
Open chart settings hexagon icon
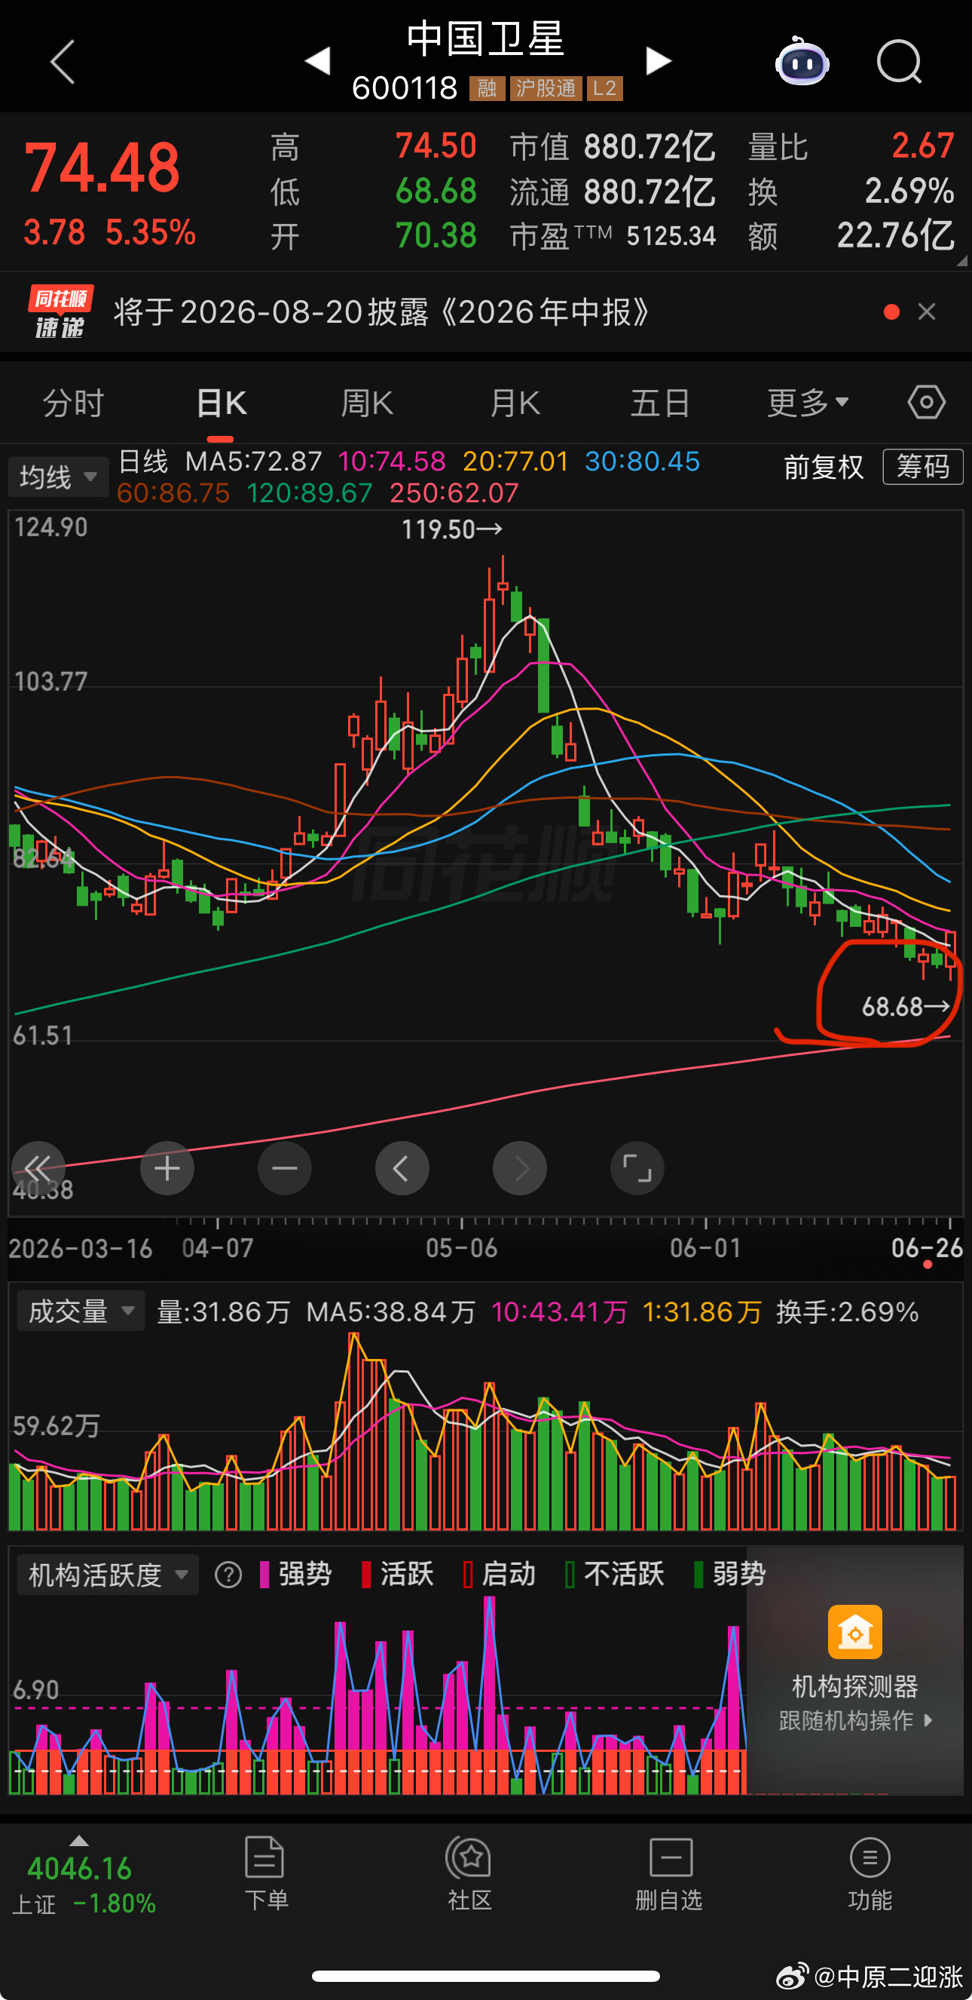[926, 402]
